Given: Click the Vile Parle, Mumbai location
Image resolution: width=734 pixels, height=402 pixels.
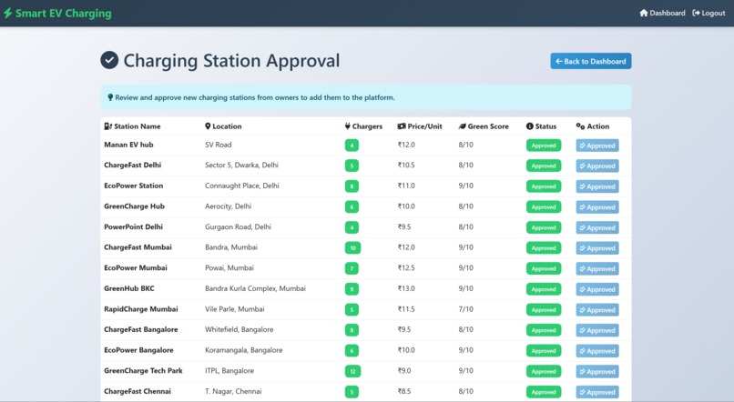Looking at the screenshot, I should (235, 309).
